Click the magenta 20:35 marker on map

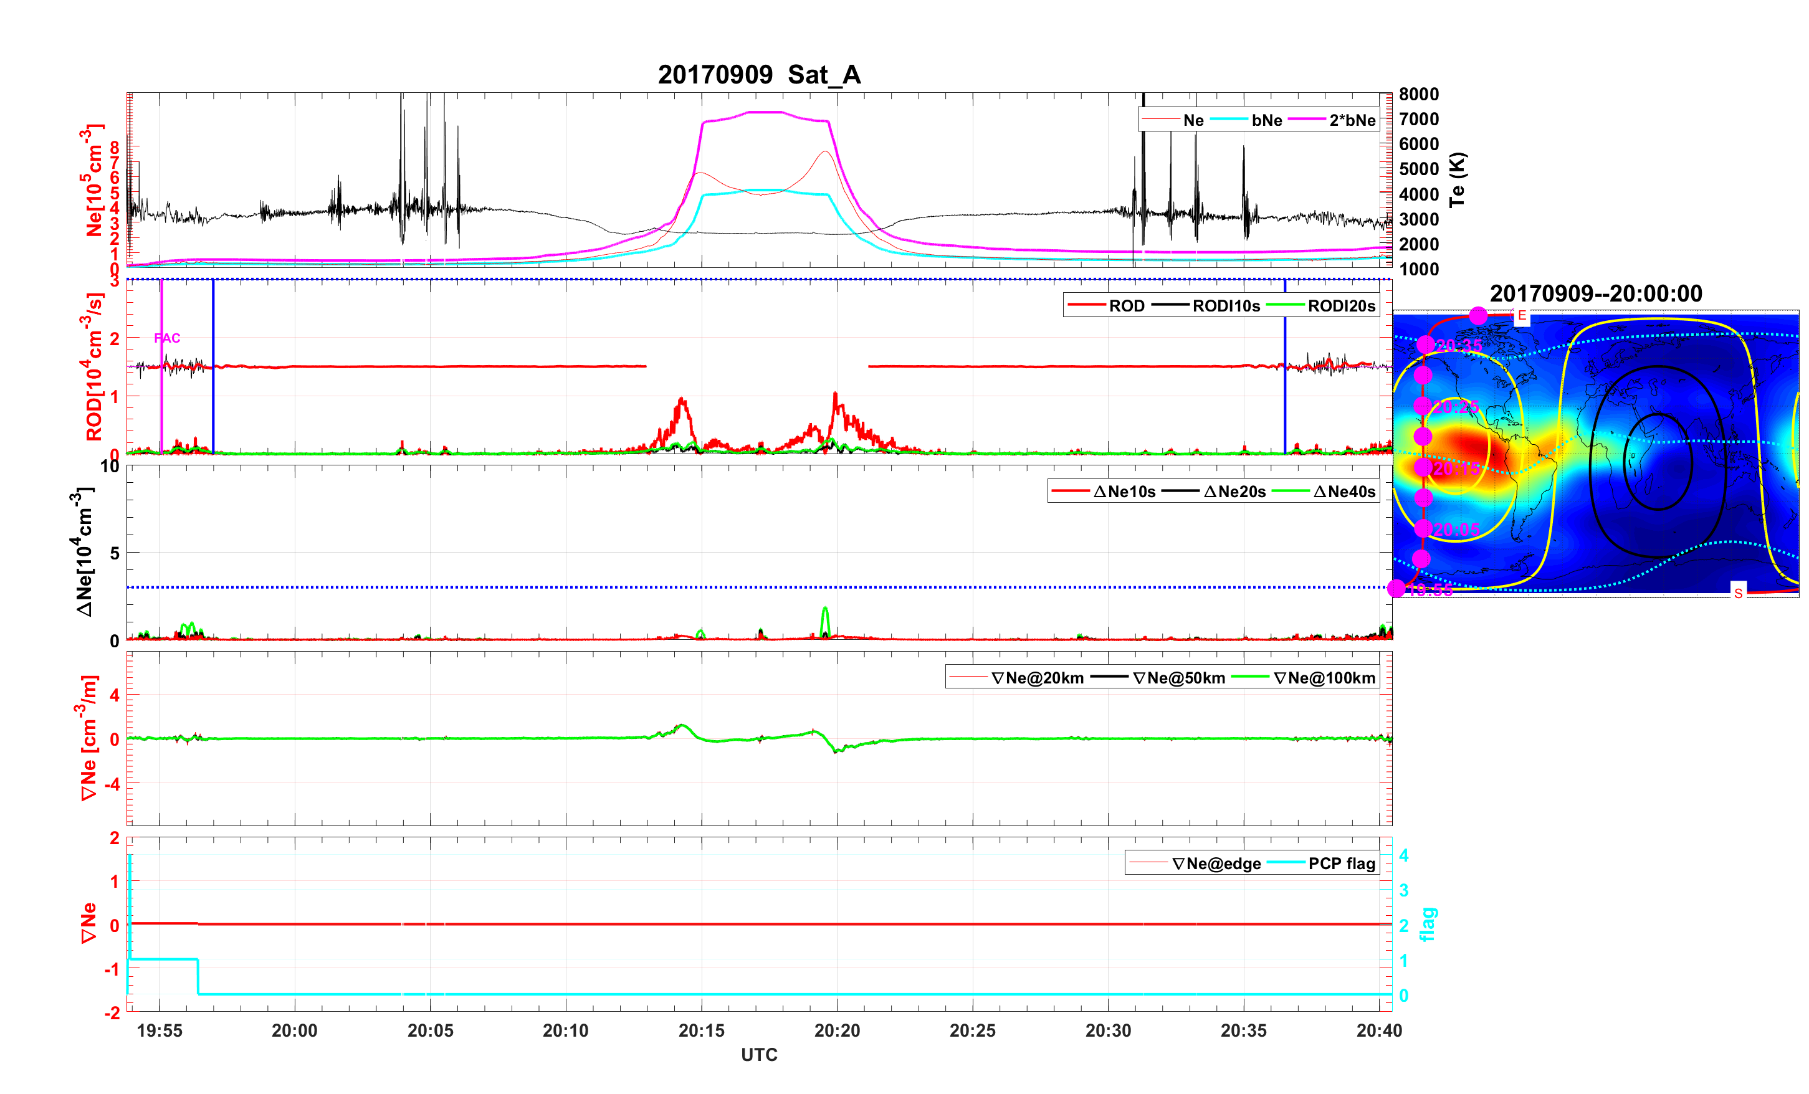coord(1425,345)
